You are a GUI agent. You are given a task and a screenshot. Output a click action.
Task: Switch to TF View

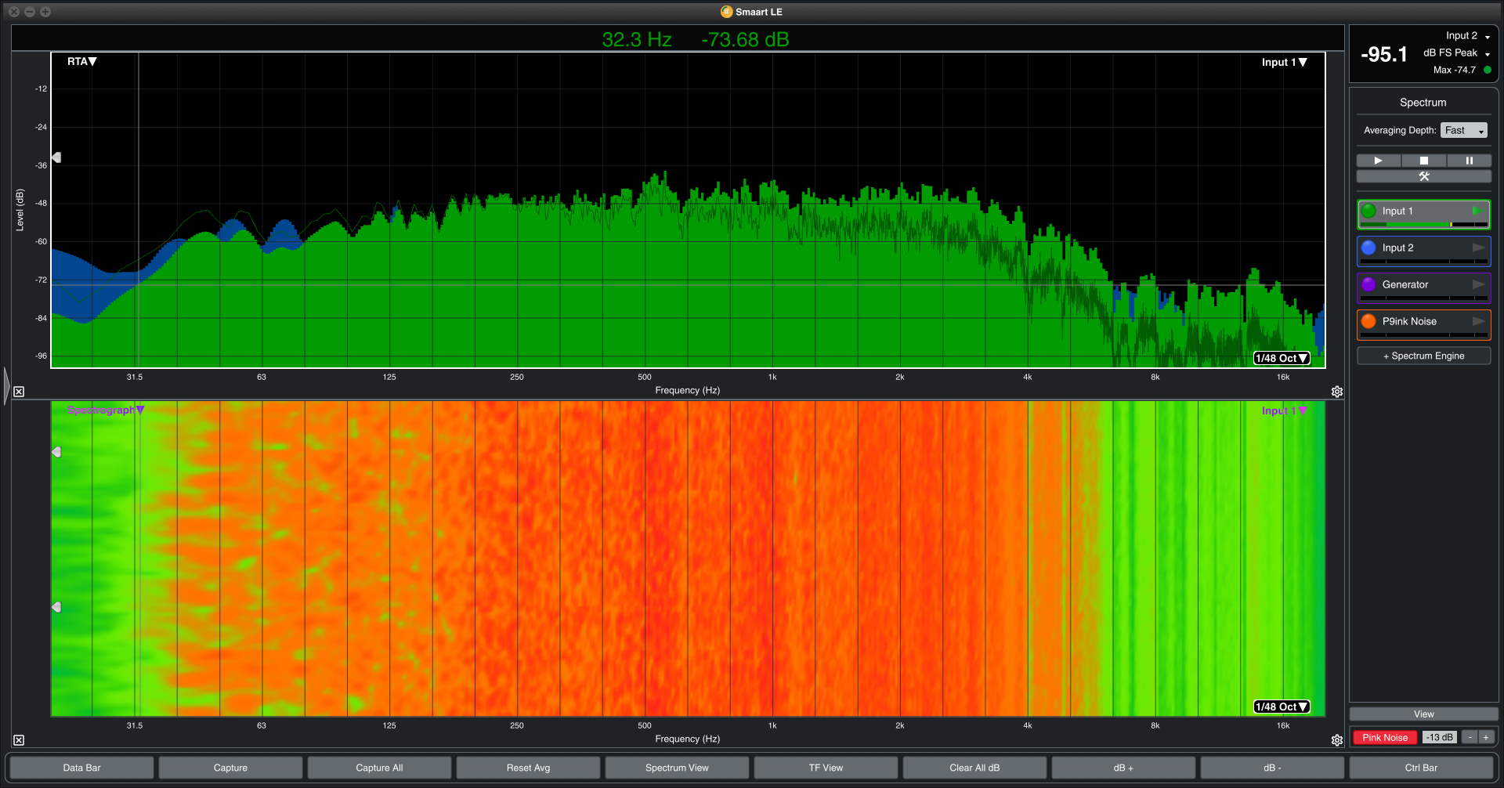826,768
